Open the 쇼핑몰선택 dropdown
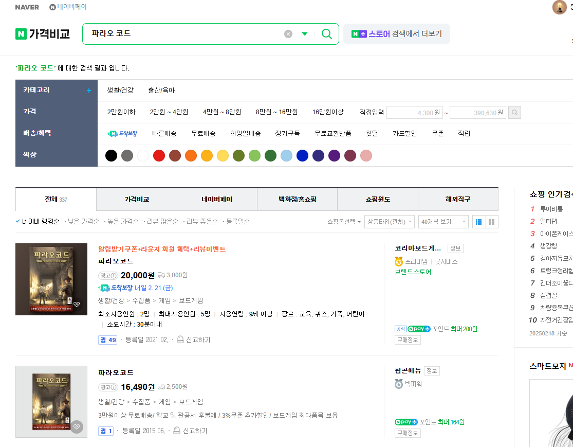The width and height of the screenshot is (573, 447). [x=344, y=222]
